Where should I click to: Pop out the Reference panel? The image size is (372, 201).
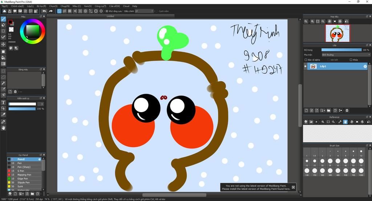pyautogui.click(x=367, y=117)
